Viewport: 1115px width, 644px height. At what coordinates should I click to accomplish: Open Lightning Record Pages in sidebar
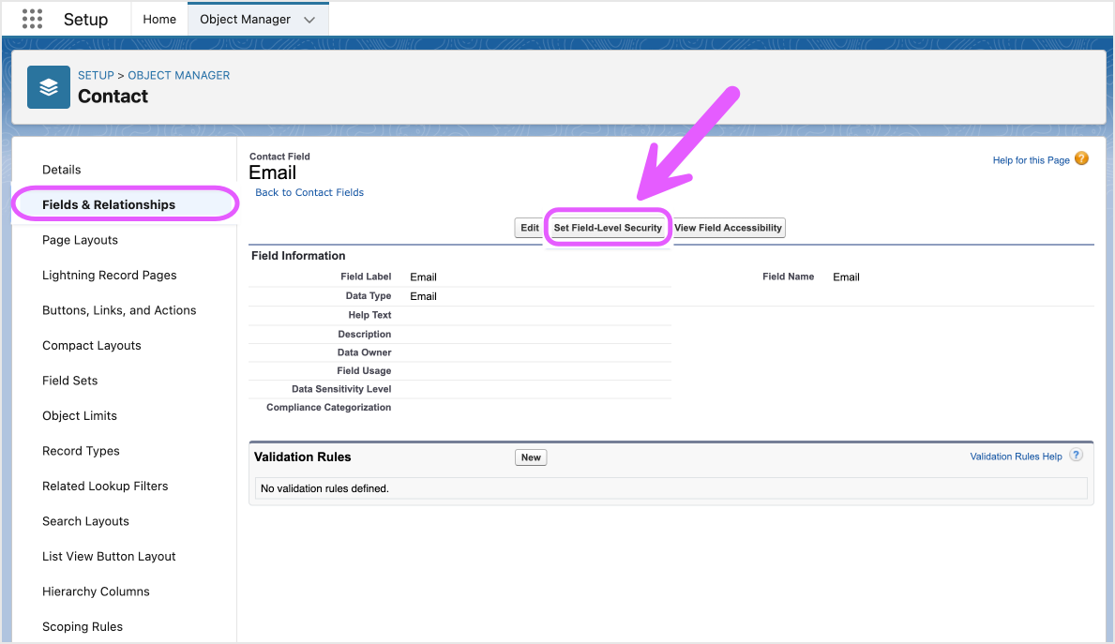(109, 276)
